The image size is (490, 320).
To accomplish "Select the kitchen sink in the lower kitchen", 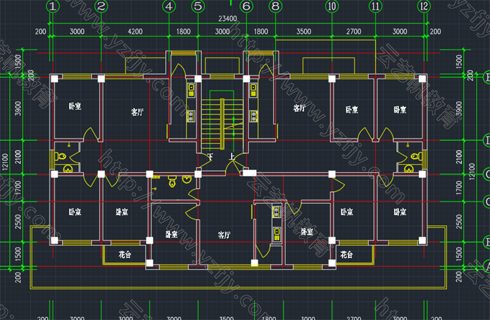I will pyautogui.click(x=276, y=234).
